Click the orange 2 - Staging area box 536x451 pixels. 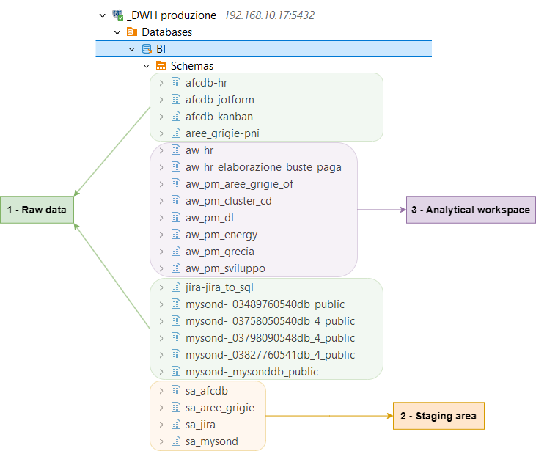[438, 416]
